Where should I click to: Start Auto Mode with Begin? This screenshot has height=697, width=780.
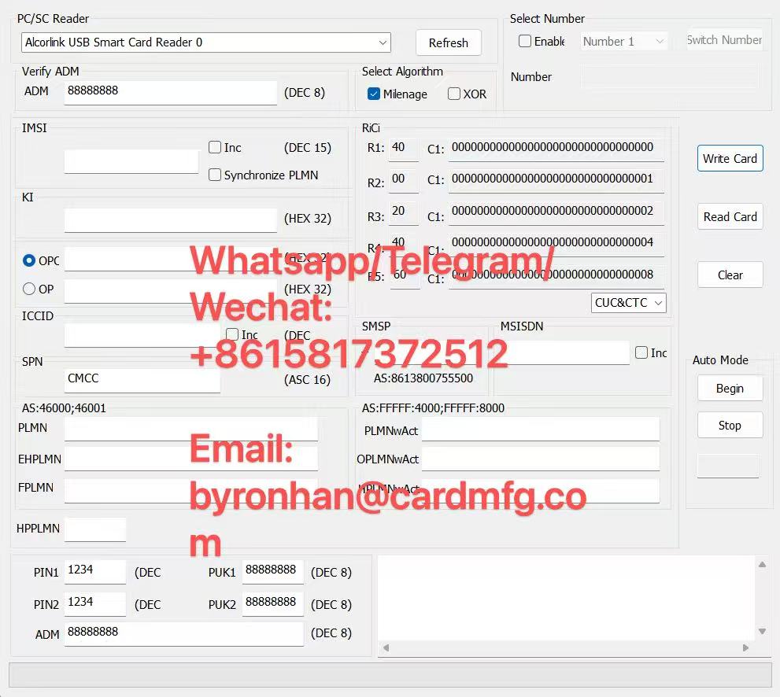[730, 389]
